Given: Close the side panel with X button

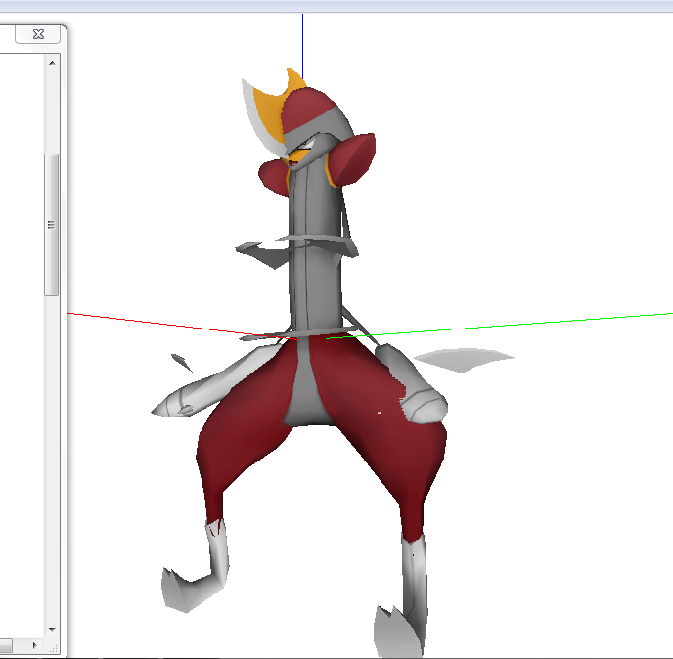Looking at the screenshot, I should coord(38,34).
